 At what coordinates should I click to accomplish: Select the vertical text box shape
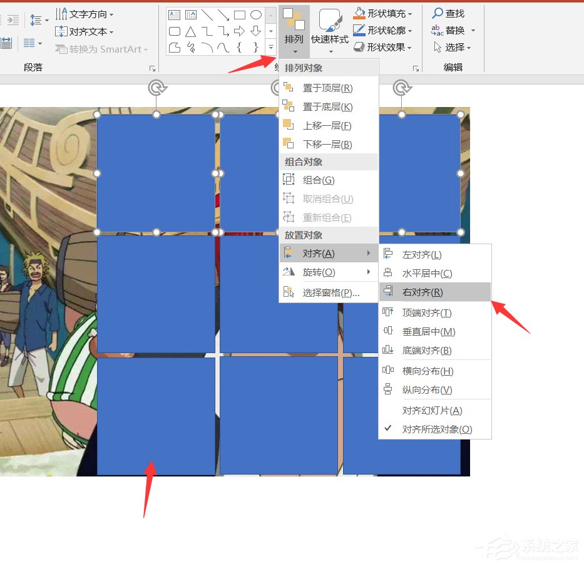coord(191,15)
